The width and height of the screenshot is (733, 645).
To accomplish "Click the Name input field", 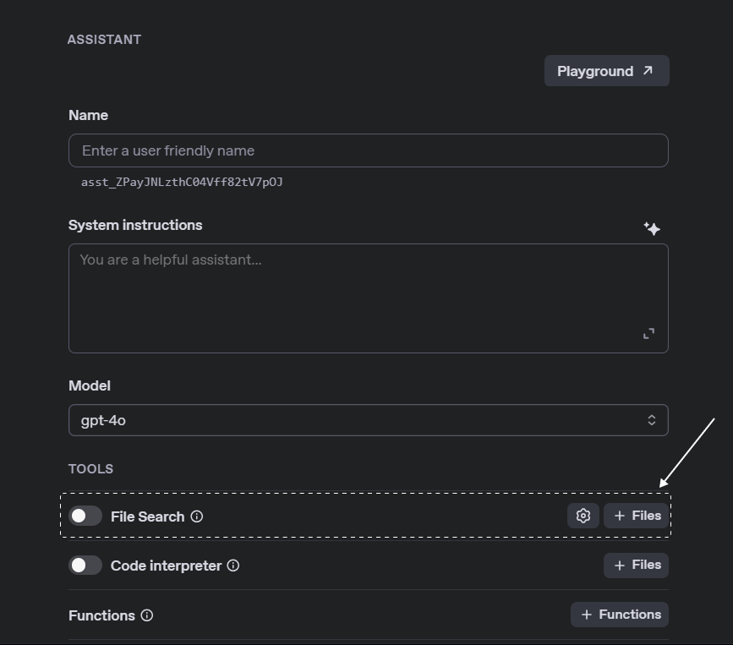I will (368, 150).
